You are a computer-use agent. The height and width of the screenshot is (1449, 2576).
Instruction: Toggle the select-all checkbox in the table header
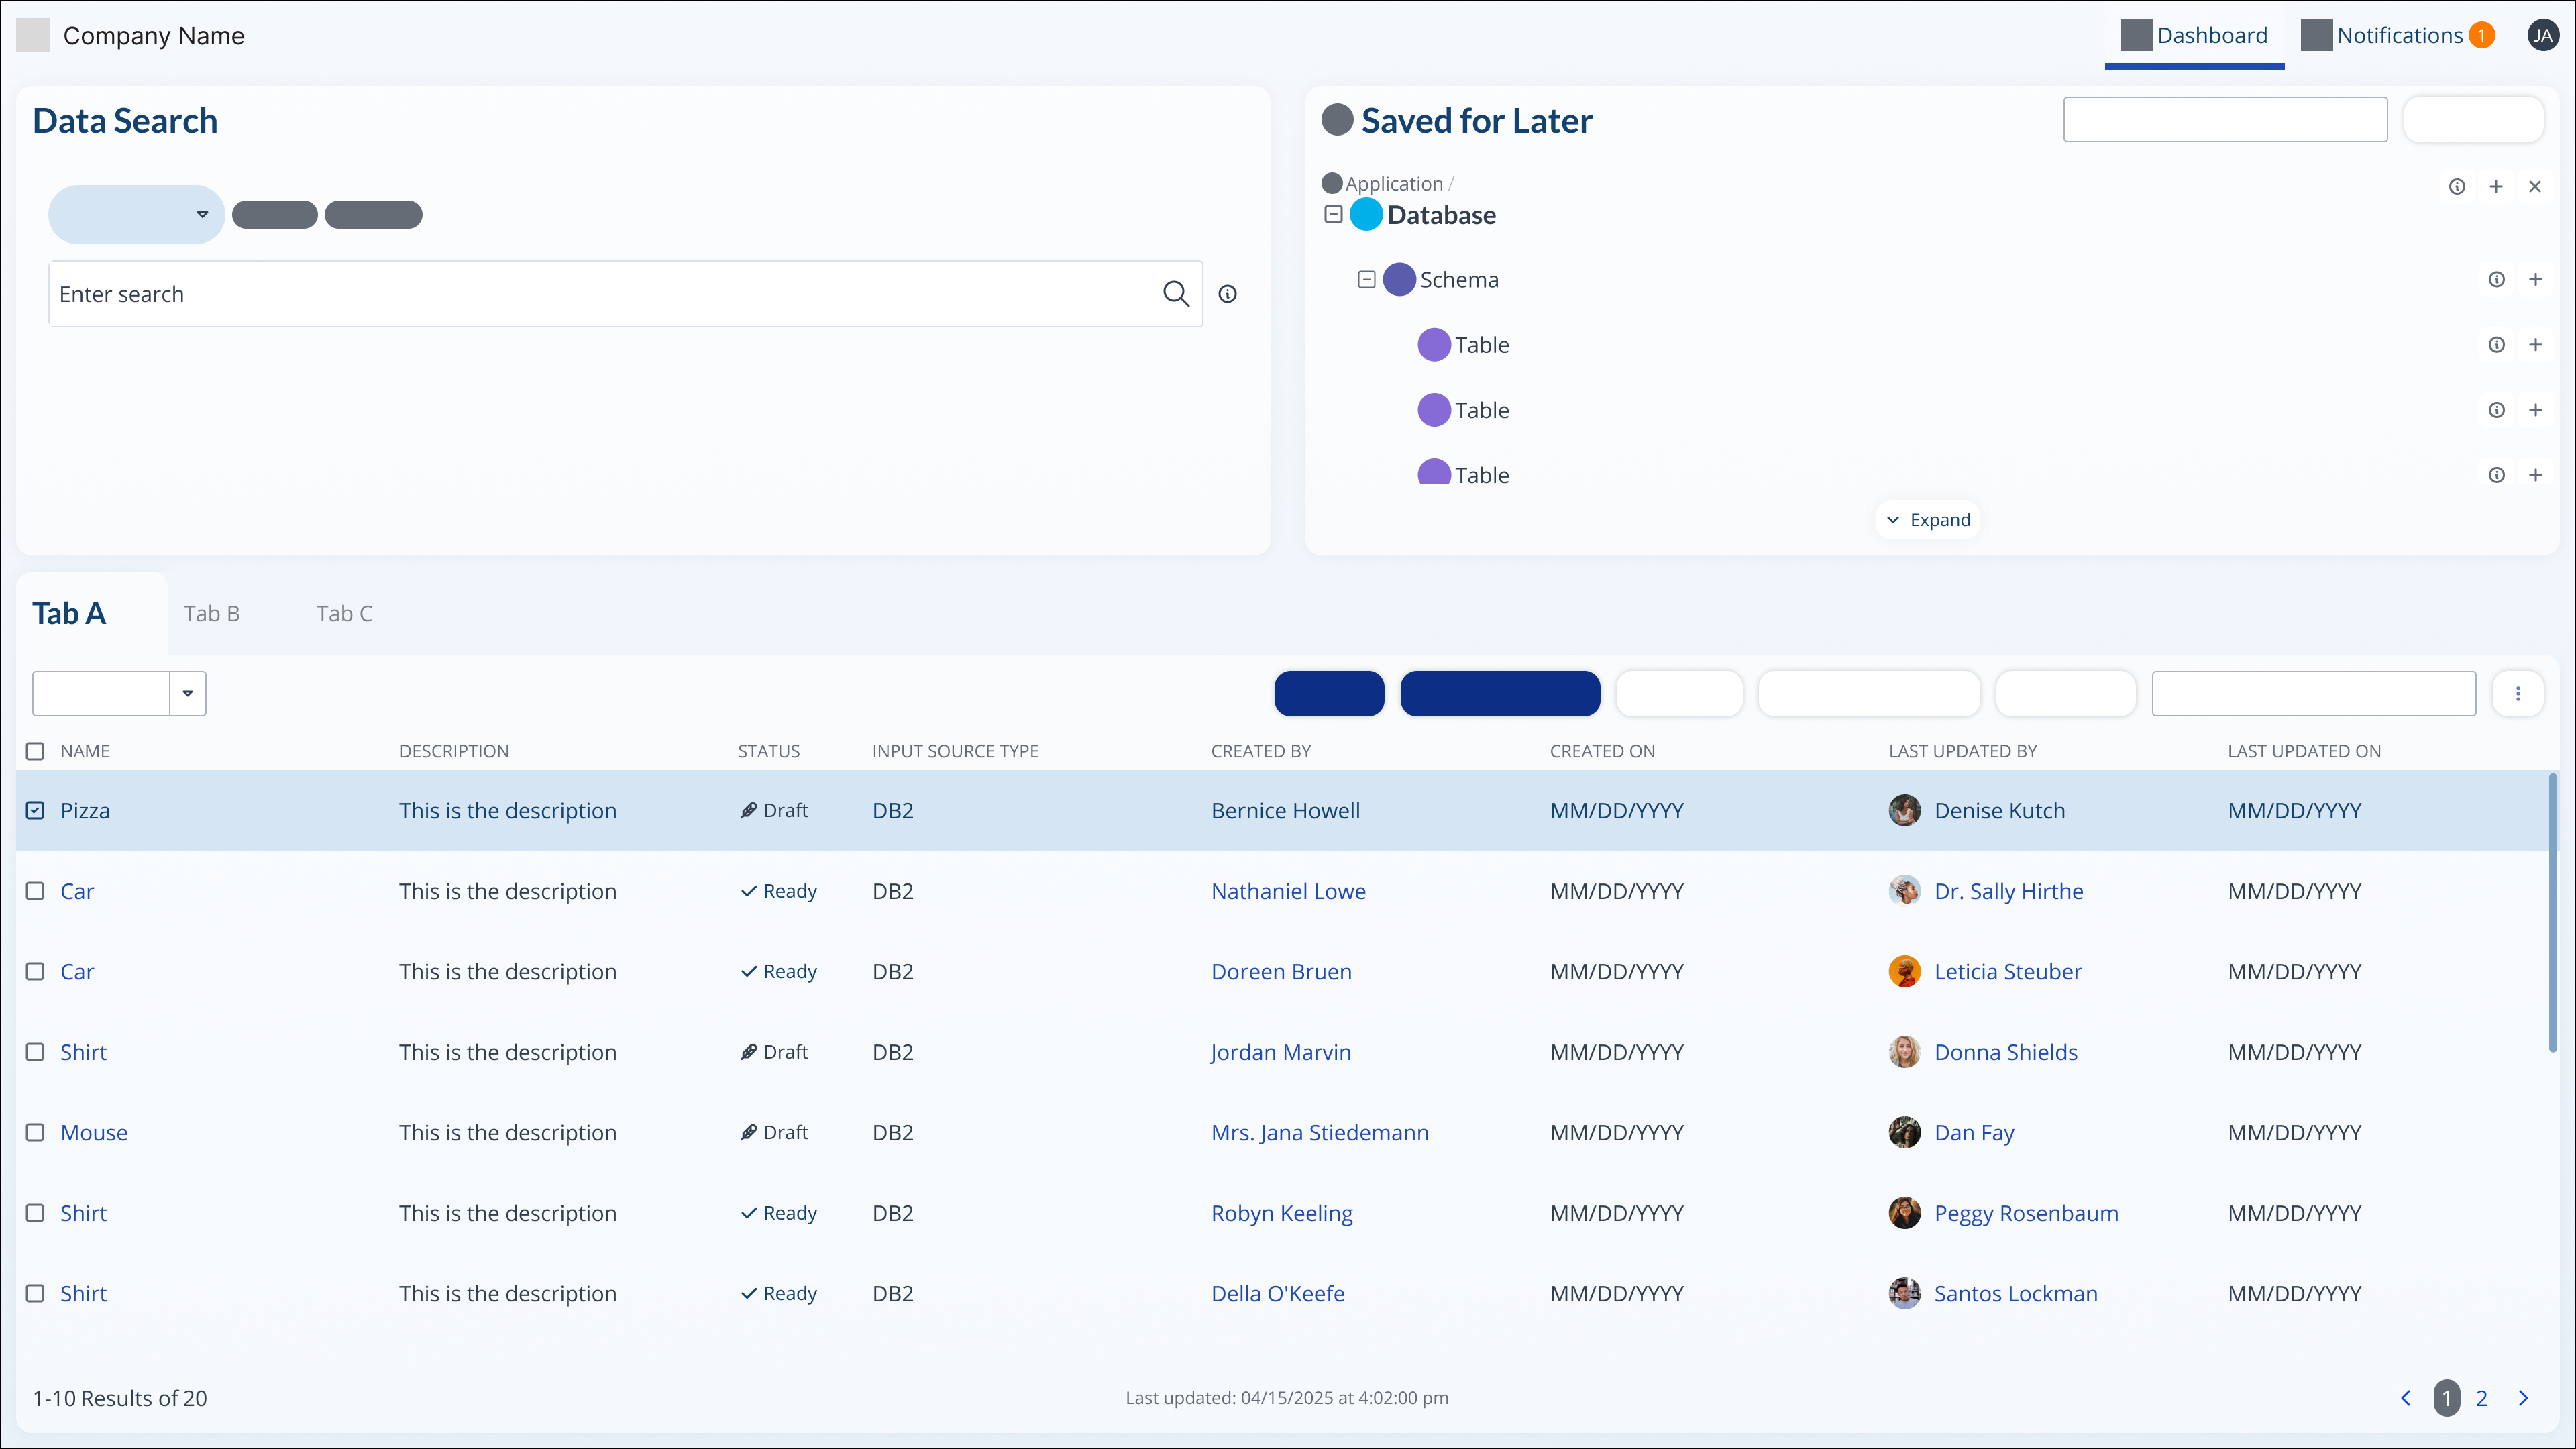click(x=35, y=751)
